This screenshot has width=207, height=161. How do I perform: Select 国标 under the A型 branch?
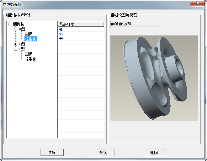pyautogui.click(x=29, y=34)
